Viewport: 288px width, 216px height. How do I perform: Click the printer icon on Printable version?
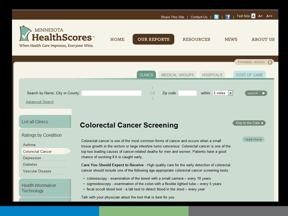coord(270,62)
